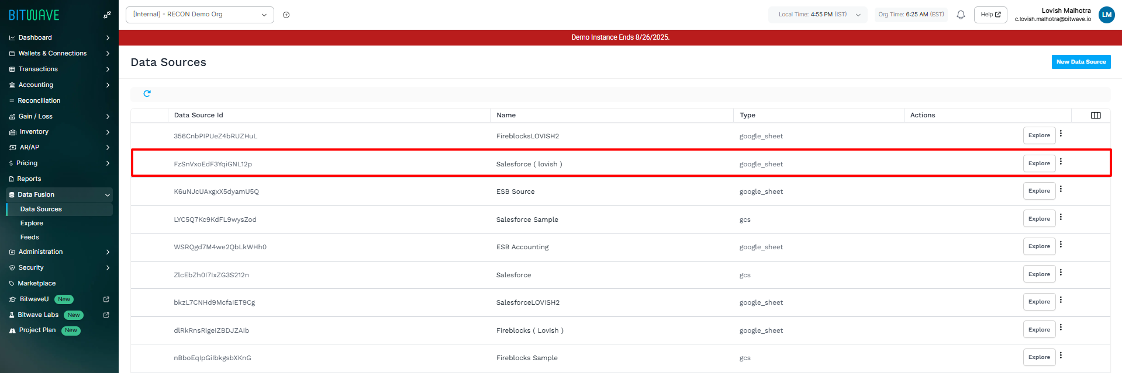Explore the Salesforce ( lovish ) data source

coord(1039,163)
